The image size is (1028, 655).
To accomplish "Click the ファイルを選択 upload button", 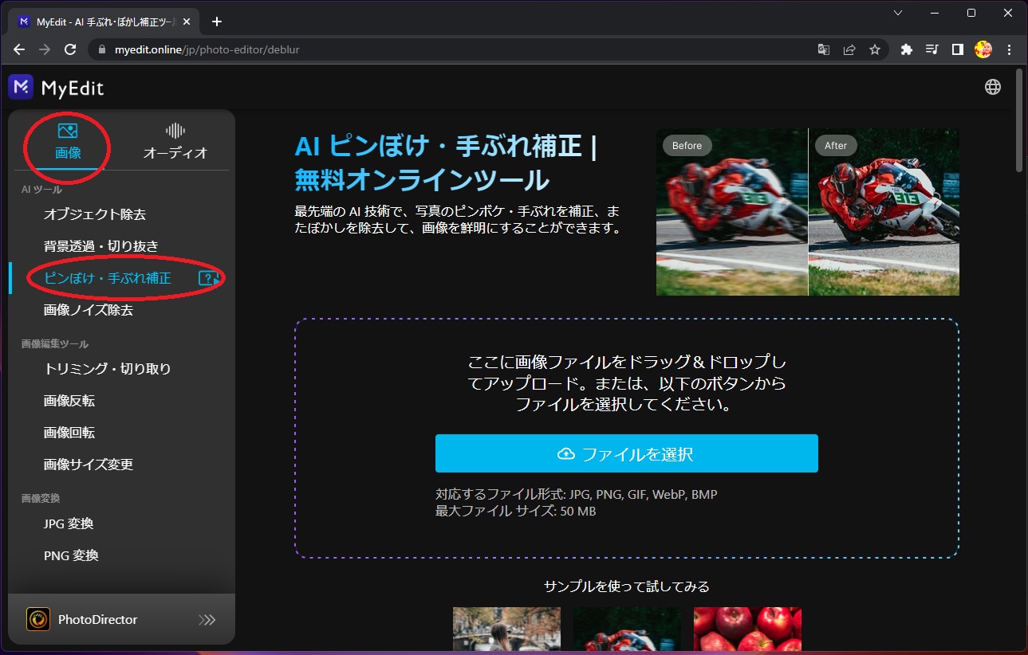I will pos(626,453).
